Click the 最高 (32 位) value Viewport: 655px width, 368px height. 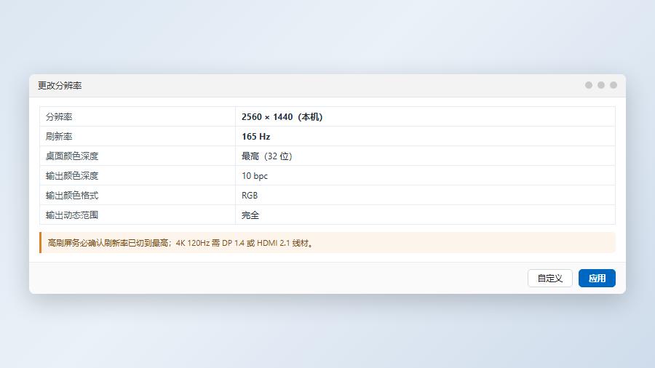[x=266, y=156]
